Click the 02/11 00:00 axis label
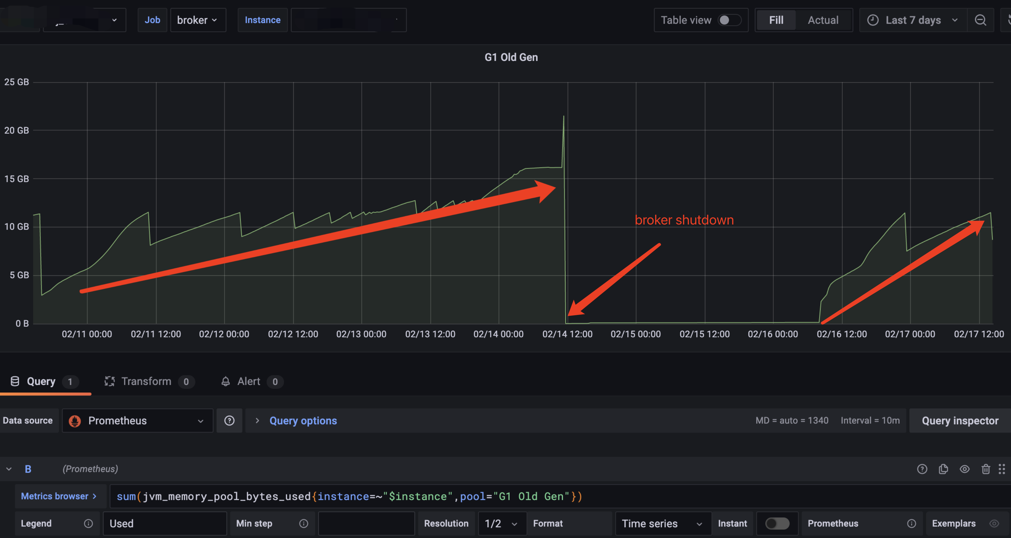The width and height of the screenshot is (1011, 538). [87, 334]
